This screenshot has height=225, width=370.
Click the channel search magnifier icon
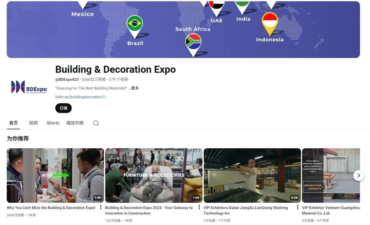[x=96, y=123]
